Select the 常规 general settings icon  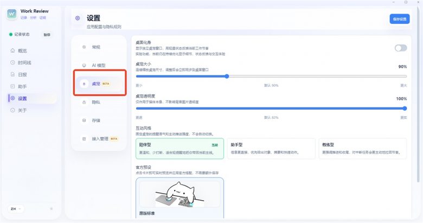tap(84, 47)
